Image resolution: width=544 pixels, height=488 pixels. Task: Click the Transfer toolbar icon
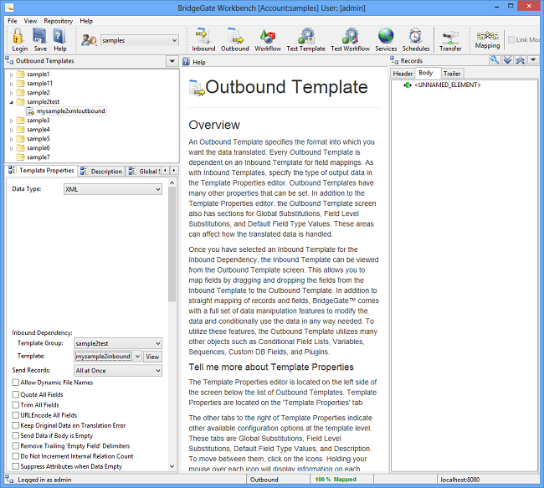tap(450, 37)
